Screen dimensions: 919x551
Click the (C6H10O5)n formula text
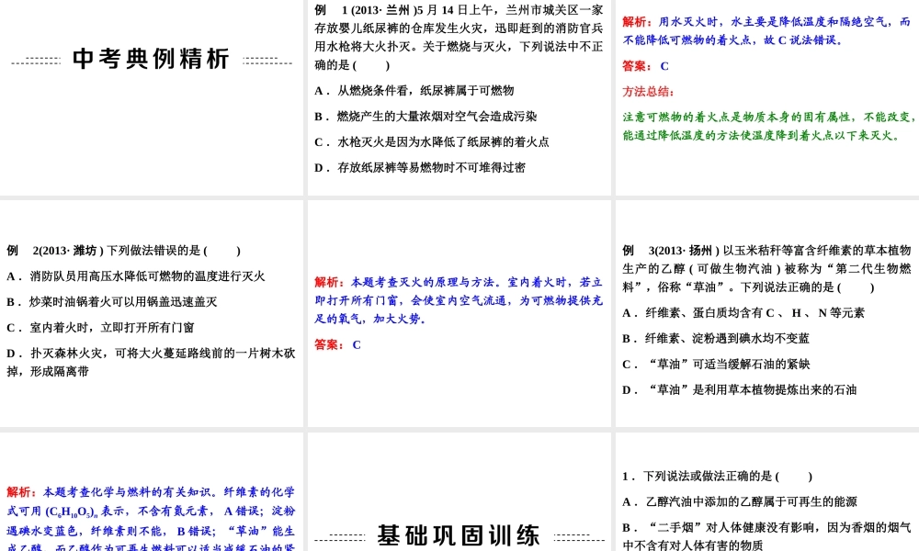click(x=72, y=512)
